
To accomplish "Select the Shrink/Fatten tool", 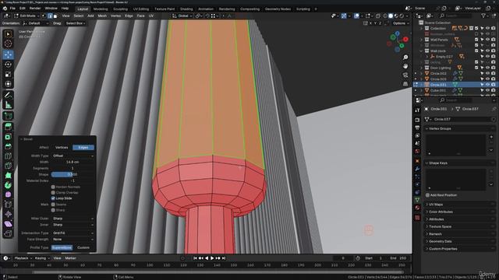I will click(x=9, y=215).
